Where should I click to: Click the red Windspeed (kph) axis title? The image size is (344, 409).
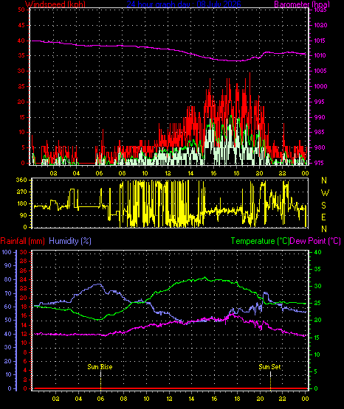(55, 4)
